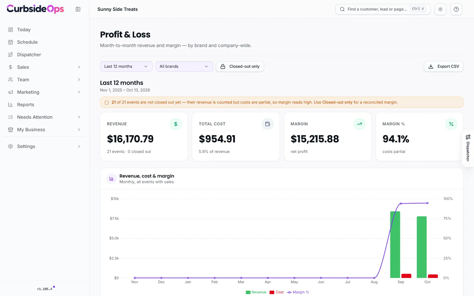474x296 pixels.
Task: Open help via the question mark icon
Action: (x=456, y=9)
